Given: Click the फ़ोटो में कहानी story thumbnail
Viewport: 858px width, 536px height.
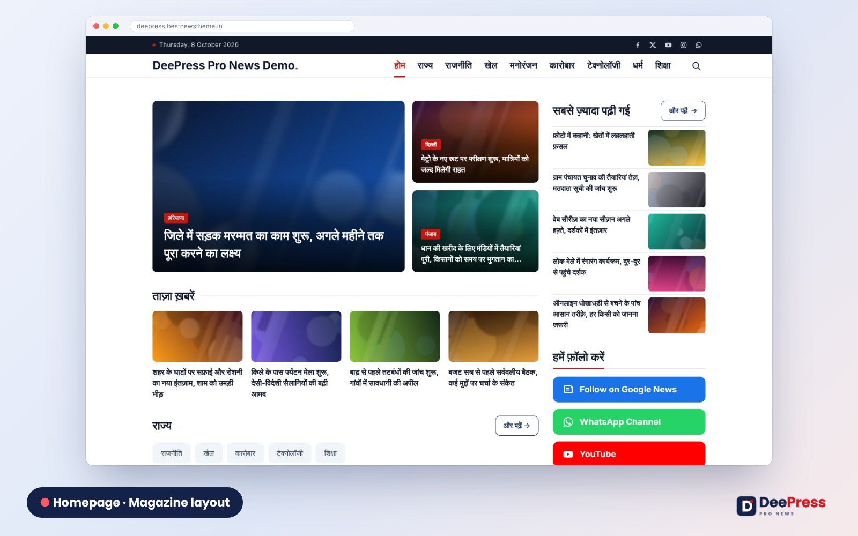Looking at the screenshot, I should [677, 147].
